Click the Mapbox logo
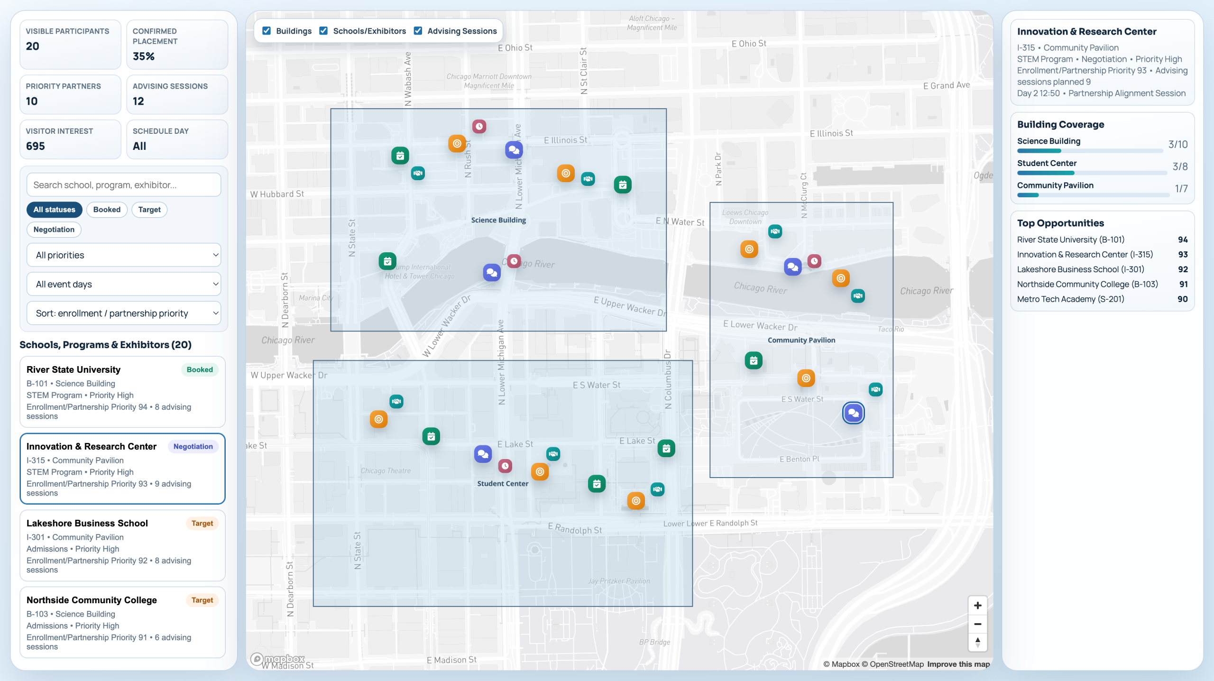1214x681 pixels. 278,659
